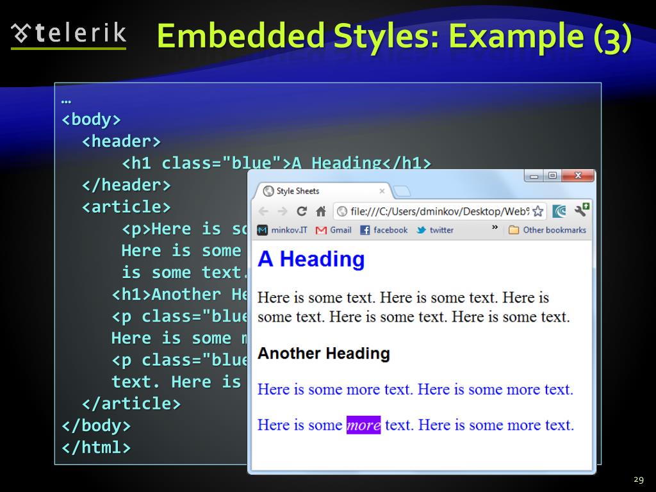Screen dimensions: 656x492
Task: Click the Style Sheets tab favicon
Action: [268, 191]
